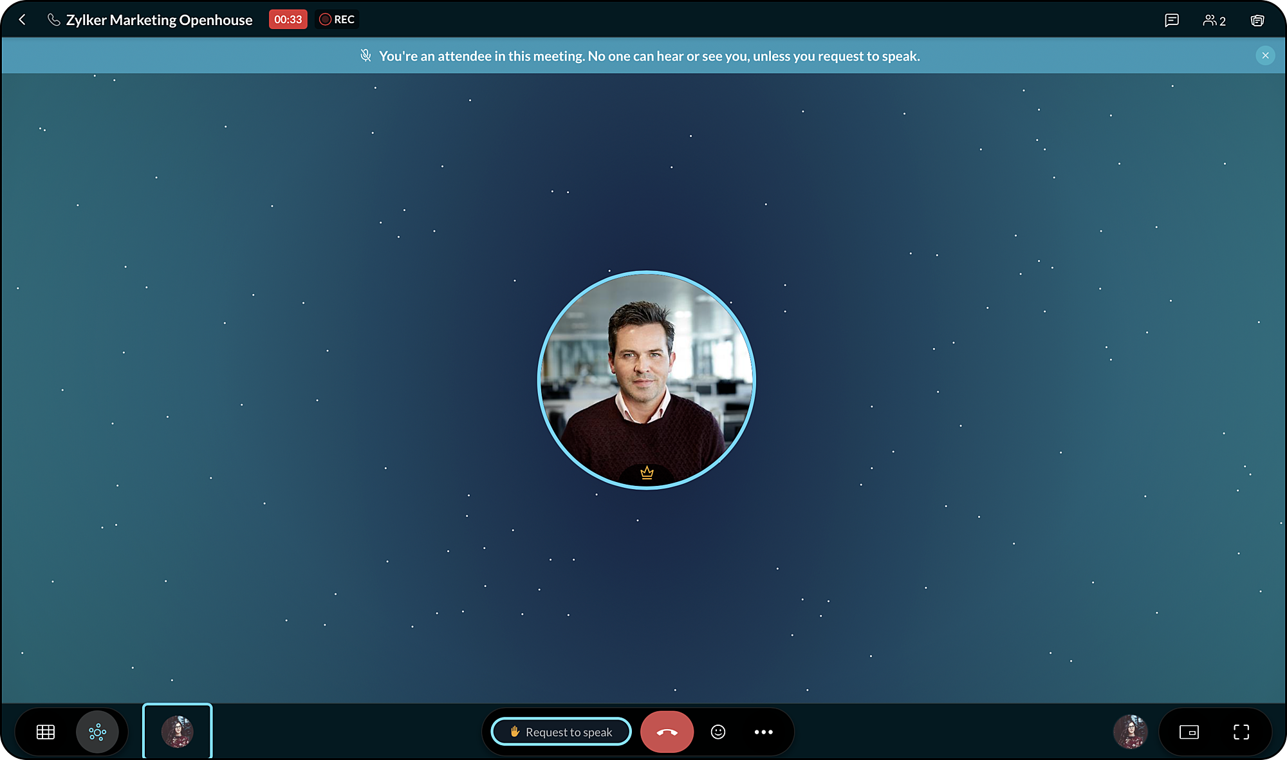
Task: Select your highlighted thumbnail in bottom bar
Action: tap(177, 732)
